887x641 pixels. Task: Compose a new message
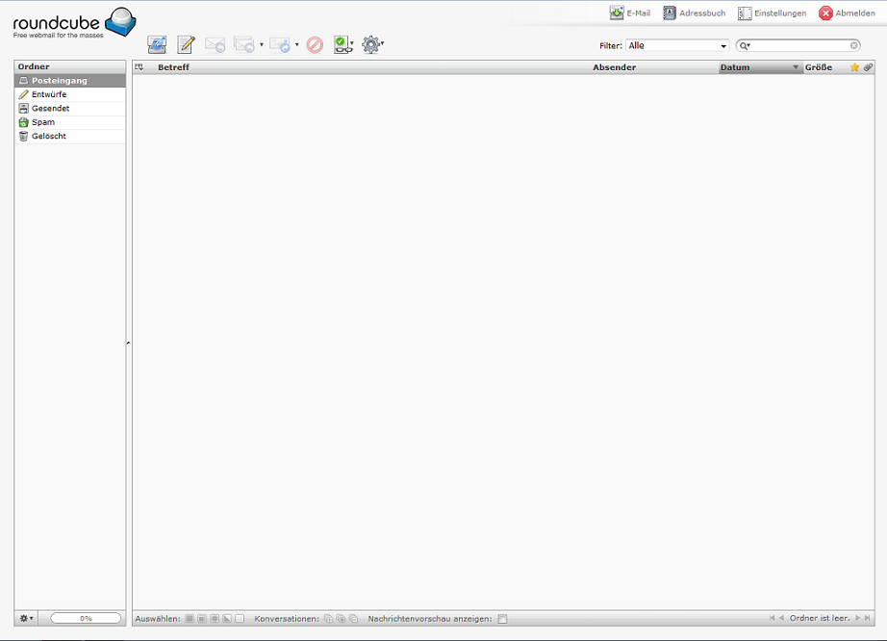click(186, 44)
